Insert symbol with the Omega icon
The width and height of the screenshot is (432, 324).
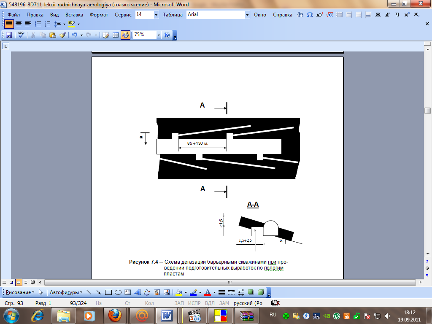[x=310, y=15]
